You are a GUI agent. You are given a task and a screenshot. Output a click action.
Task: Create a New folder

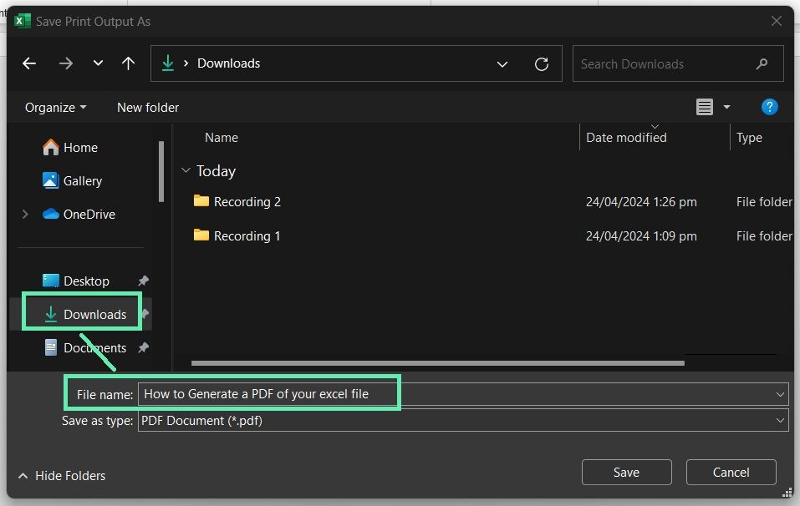148,108
